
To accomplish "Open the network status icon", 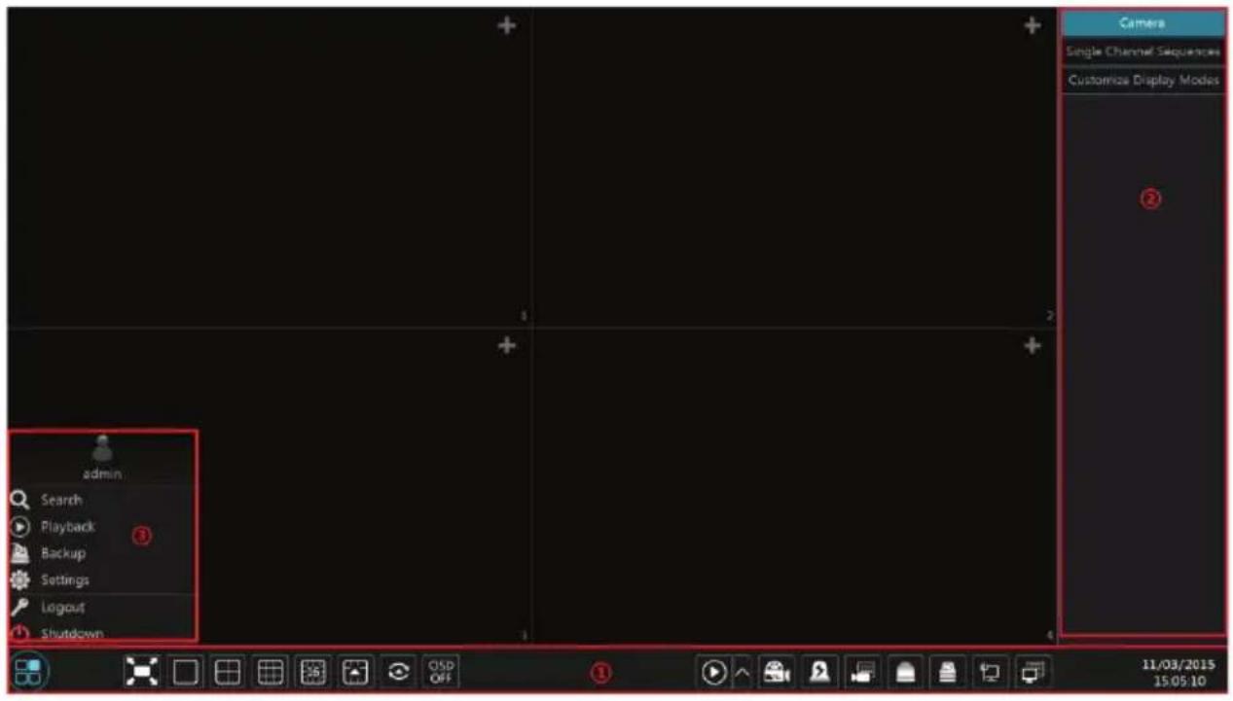I will (990, 672).
